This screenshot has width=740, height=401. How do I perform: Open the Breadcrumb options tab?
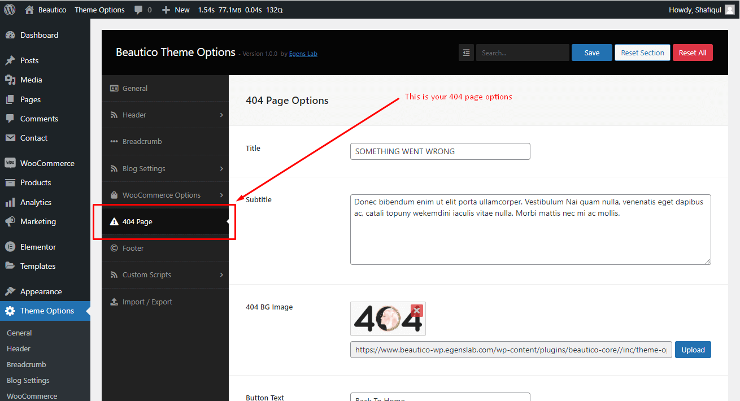click(x=165, y=141)
